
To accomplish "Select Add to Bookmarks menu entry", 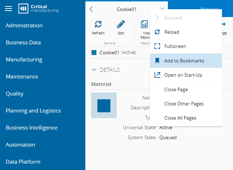I will 184,61.
